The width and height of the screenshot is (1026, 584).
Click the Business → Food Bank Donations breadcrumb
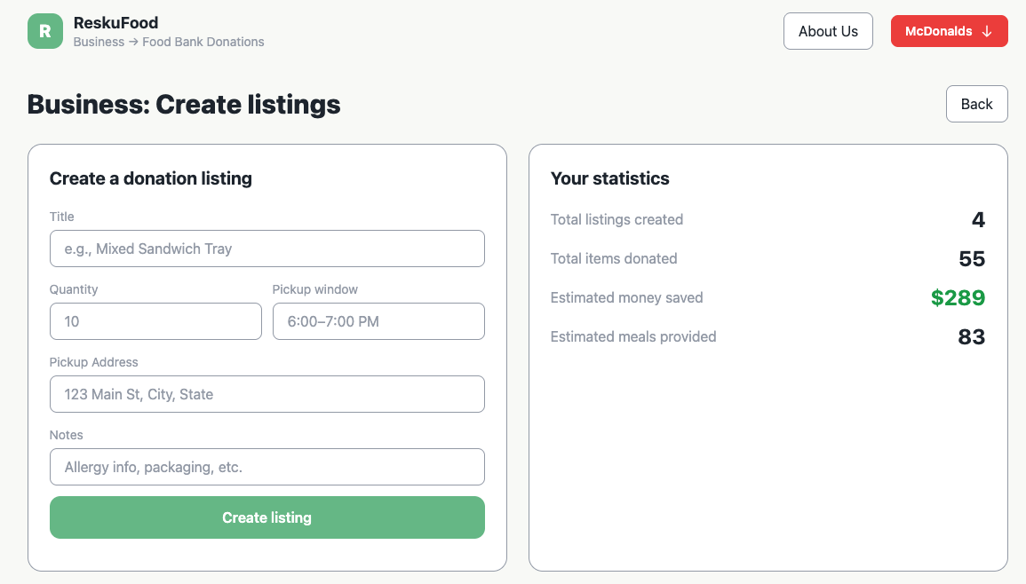(x=169, y=42)
